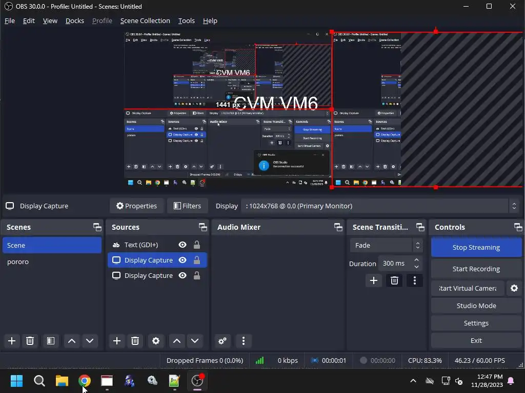Open the Fade transition dropdown
525x393 pixels.
[386, 245]
